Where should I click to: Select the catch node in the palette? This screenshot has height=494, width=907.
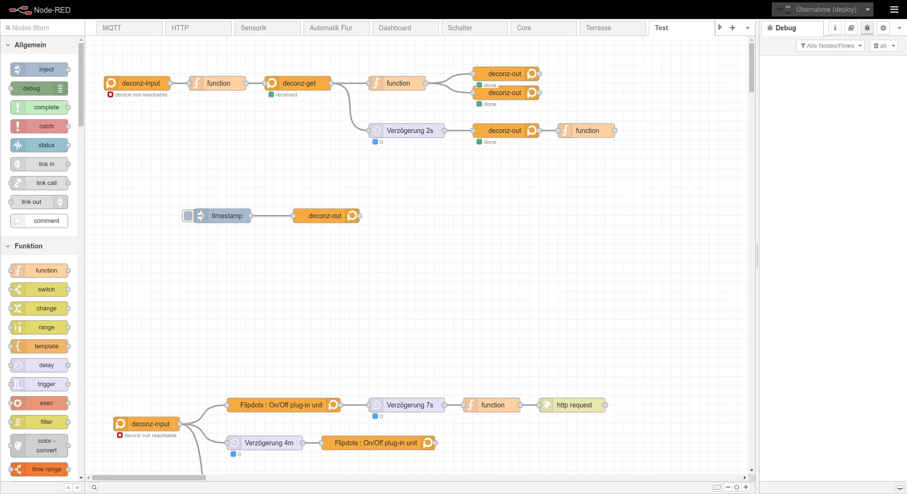[39, 126]
